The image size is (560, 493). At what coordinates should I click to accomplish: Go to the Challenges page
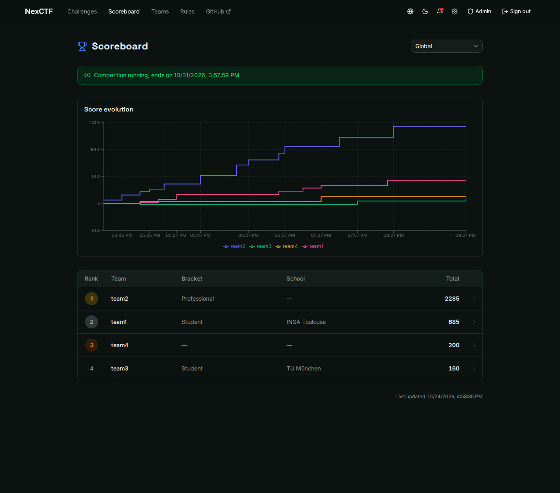[x=82, y=11]
